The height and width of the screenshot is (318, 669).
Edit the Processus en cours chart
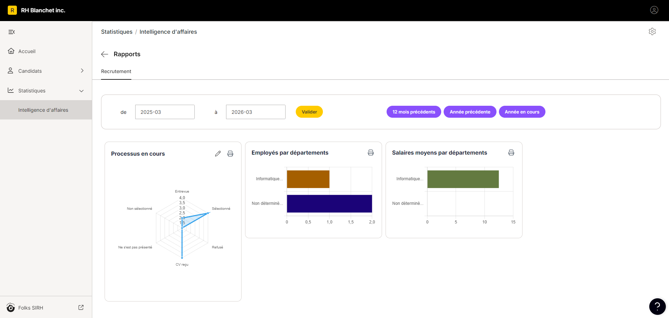point(218,154)
